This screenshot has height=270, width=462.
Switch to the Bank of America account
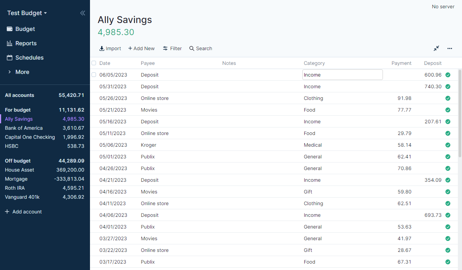[x=24, y=128]
